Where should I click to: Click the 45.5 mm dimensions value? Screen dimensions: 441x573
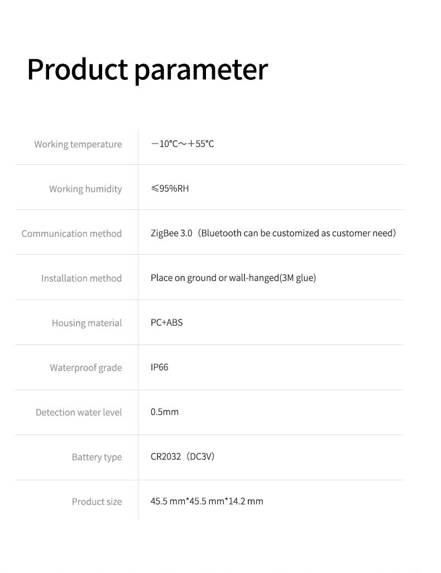click(207, 501)
